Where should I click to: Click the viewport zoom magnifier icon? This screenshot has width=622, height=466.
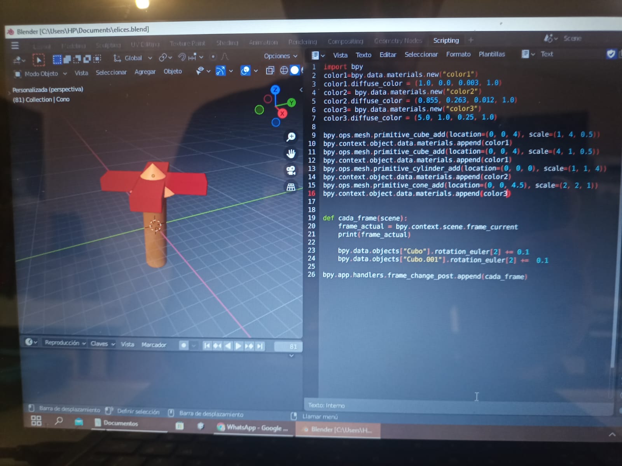(291, 137)
